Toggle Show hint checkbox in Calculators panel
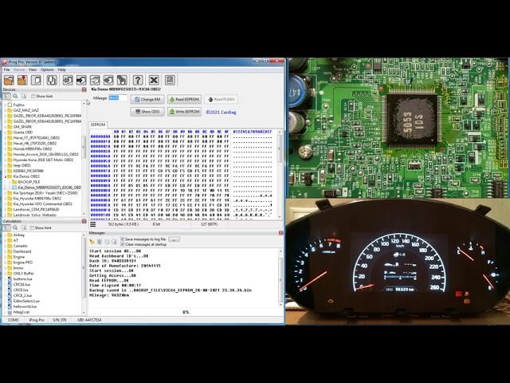Screen dimensions: 510x383 [32, 227]
